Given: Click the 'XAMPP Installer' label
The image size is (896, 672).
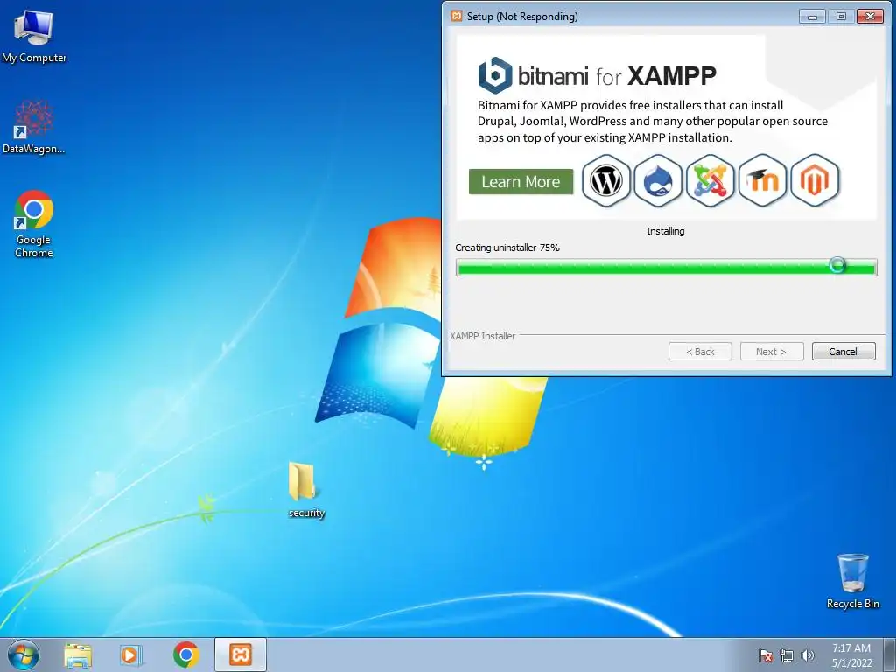Looking at the screenshot, I should [x=482, y=336].
